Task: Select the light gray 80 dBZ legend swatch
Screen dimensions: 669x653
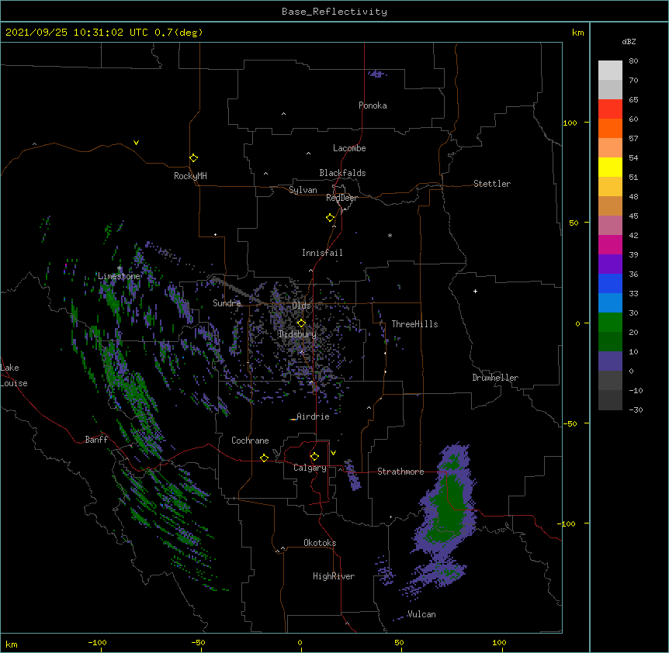Action: pyautogui.click(x=610, y=71)
